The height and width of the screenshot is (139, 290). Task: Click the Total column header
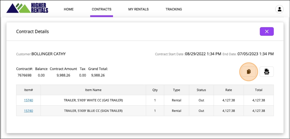(259, 90)
